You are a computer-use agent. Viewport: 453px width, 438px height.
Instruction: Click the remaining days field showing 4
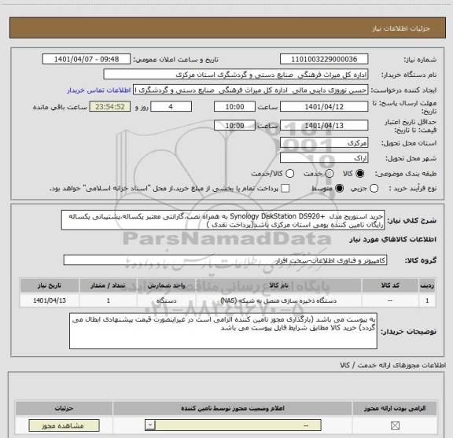171,107
